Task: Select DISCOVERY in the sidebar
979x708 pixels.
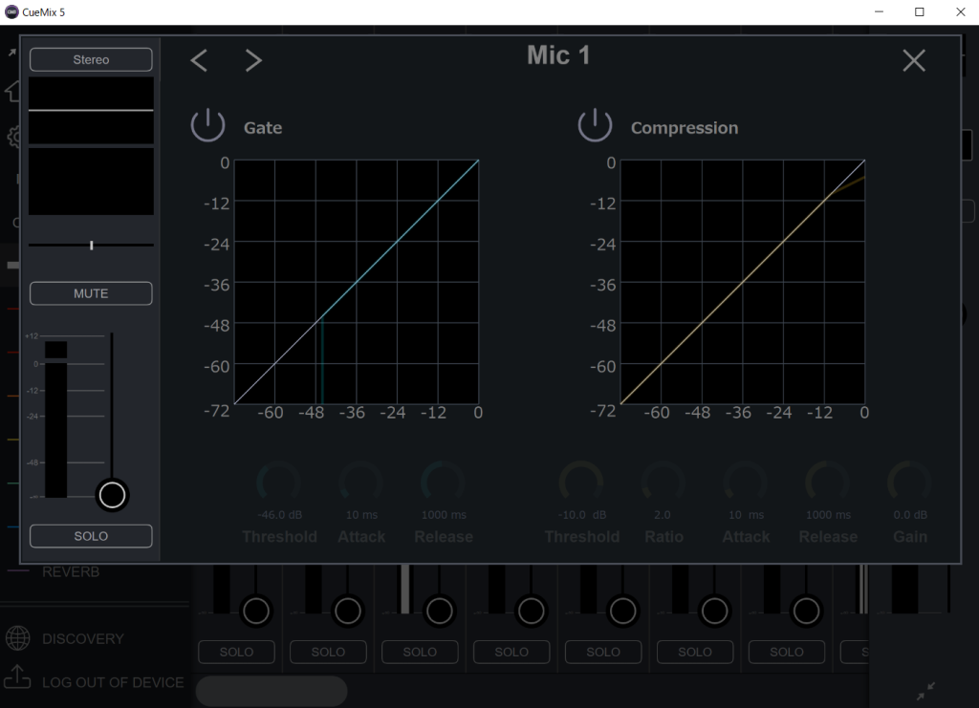Action: (83, 638)
